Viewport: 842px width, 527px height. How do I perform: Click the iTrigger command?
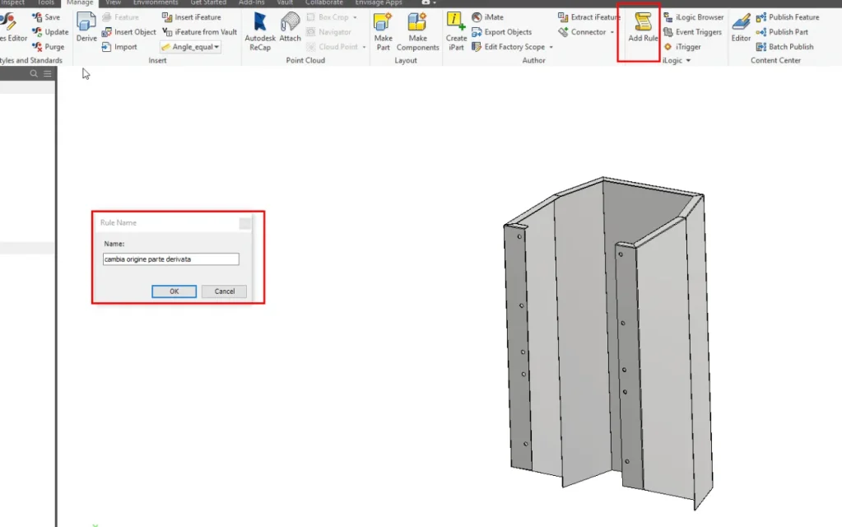682,47
